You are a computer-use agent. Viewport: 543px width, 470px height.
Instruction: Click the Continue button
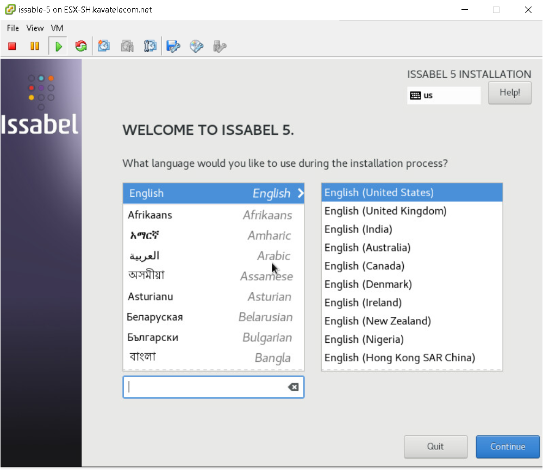pyautogui.click(x=508, y=447)
